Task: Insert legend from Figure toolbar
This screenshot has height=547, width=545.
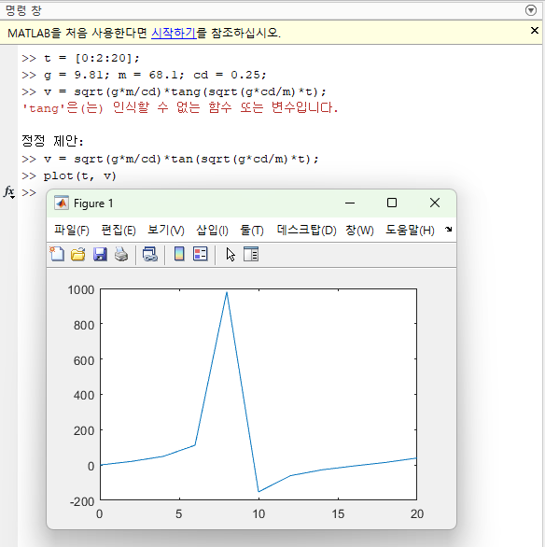Action: 201,254
